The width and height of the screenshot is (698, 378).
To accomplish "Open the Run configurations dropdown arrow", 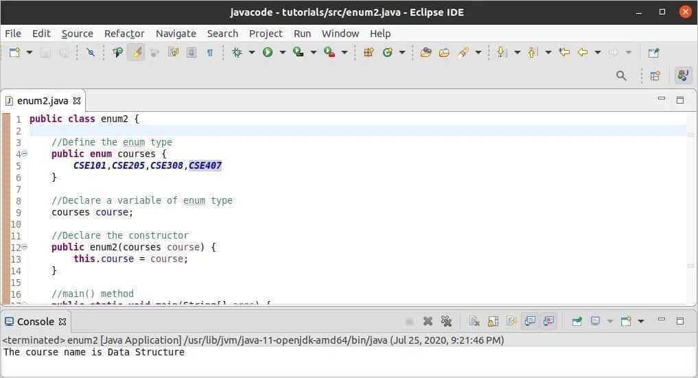I will click(282, 52).
